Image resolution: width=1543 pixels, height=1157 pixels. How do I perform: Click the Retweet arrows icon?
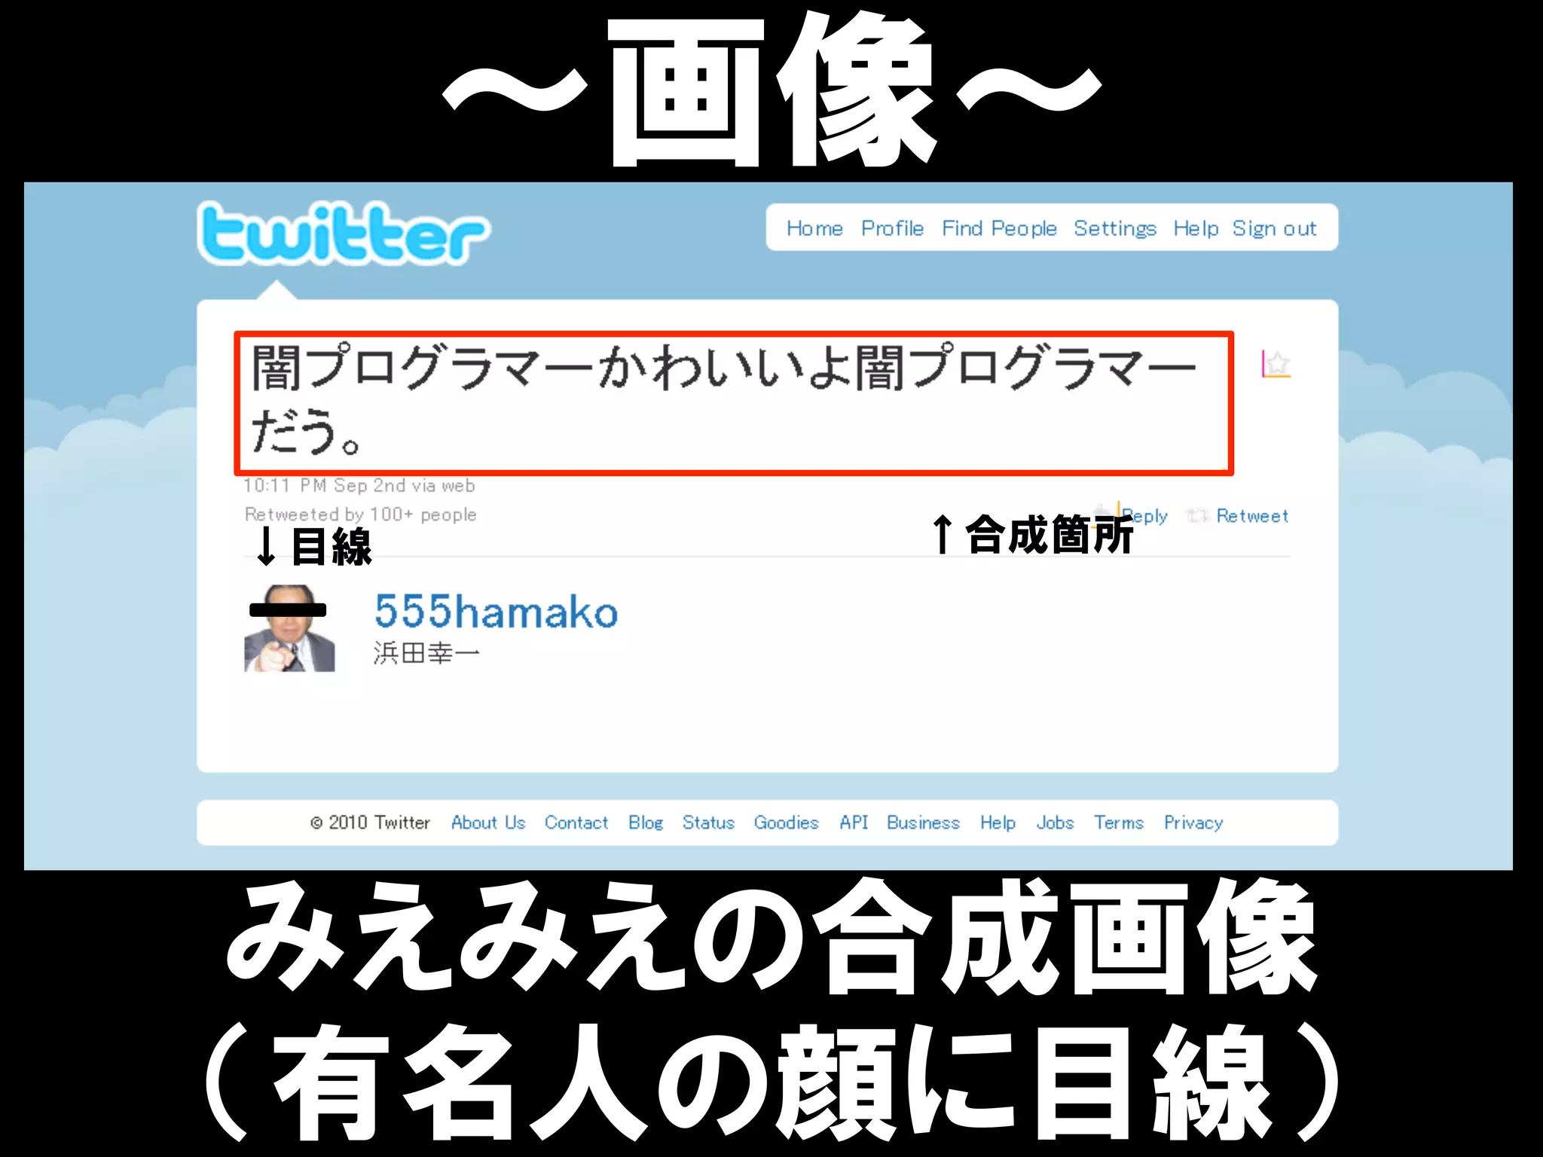click(1197, 516)
